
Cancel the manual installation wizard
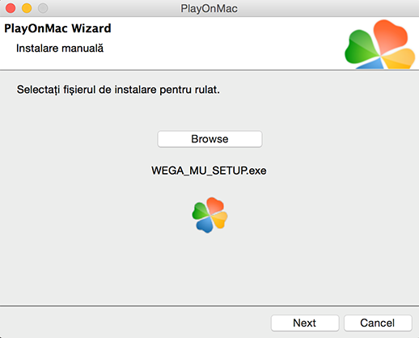click(378, 323)
